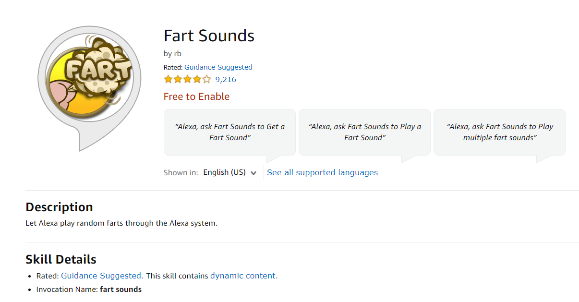The height and width of the screenshot is (302, 579).
Task: Click the third gold rating star
Action: point(187,80)
